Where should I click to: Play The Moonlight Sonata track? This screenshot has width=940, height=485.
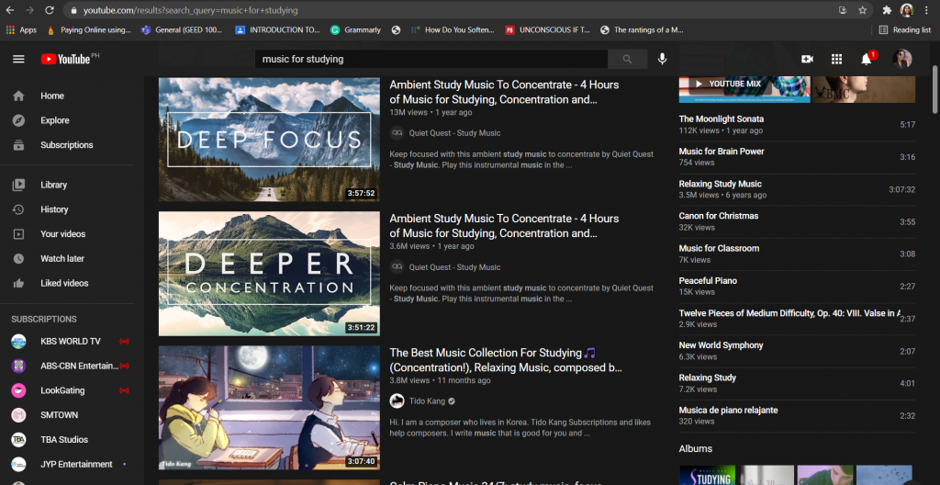(x=797, y=124)
